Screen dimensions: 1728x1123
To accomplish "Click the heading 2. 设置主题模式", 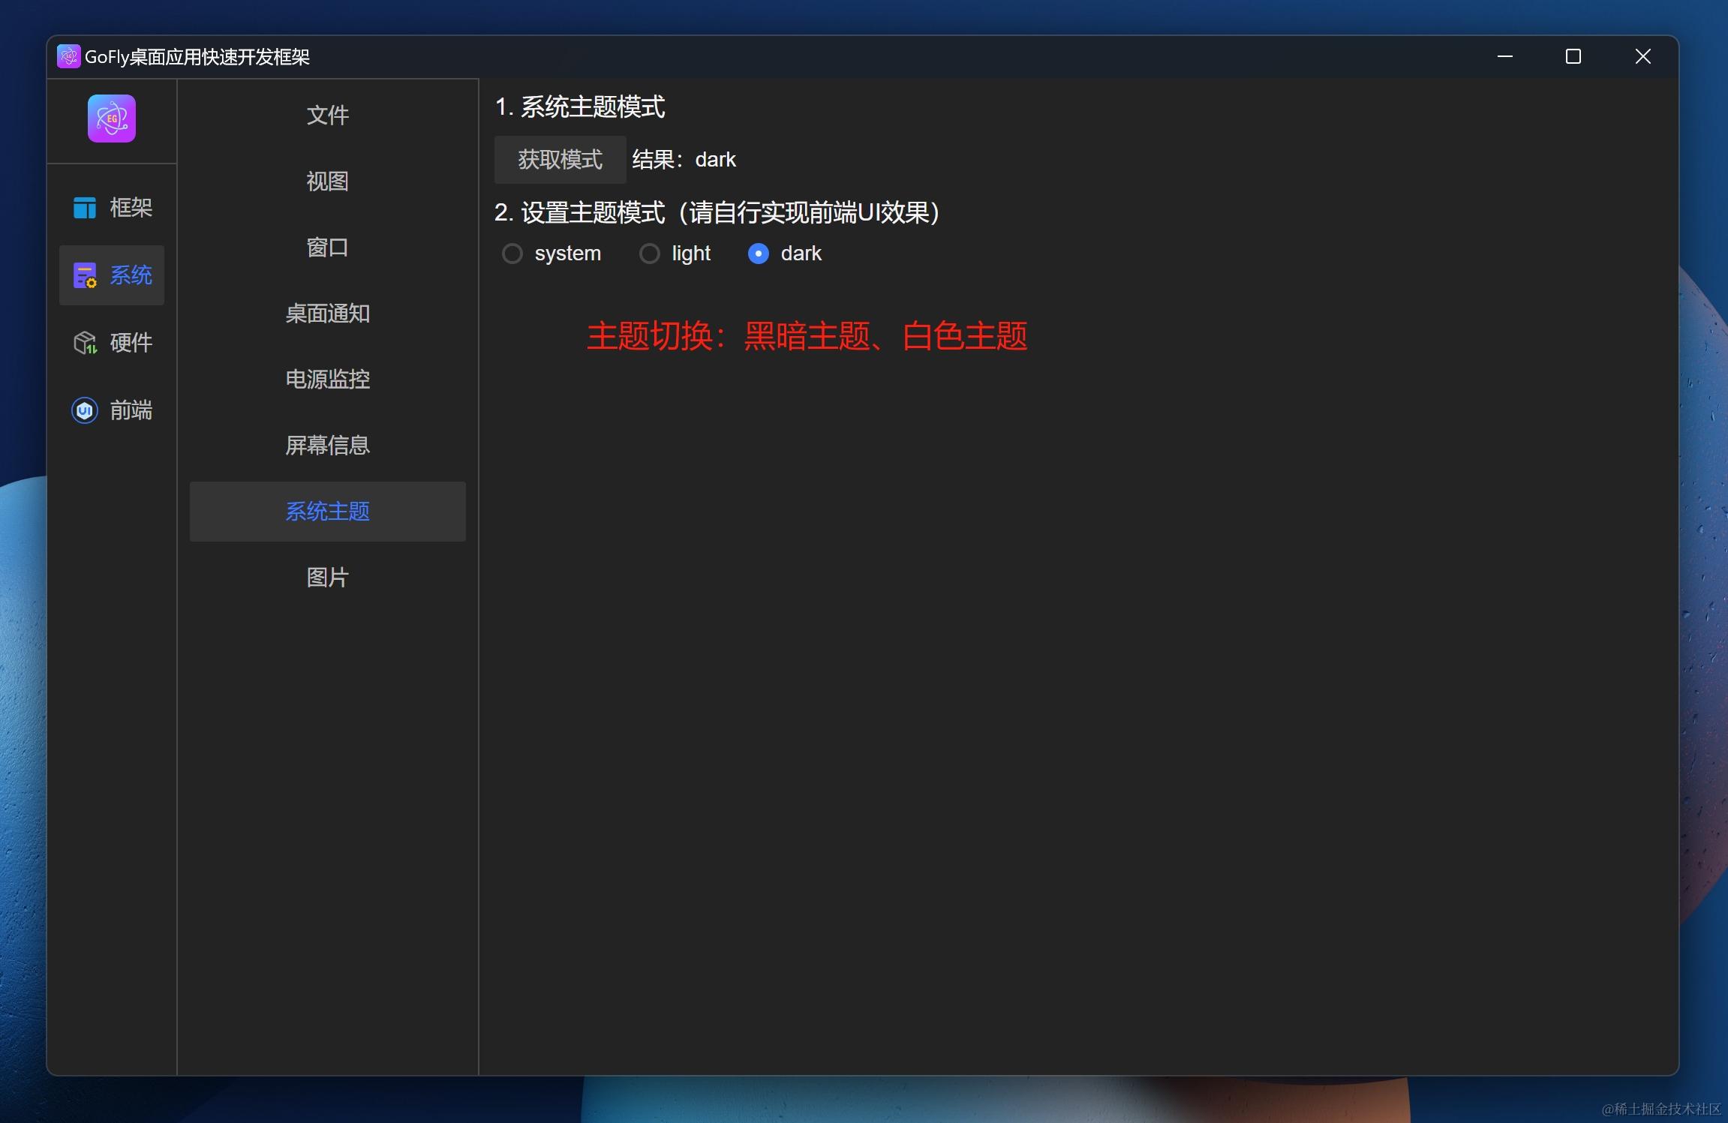I will click(x=717, y=213).
